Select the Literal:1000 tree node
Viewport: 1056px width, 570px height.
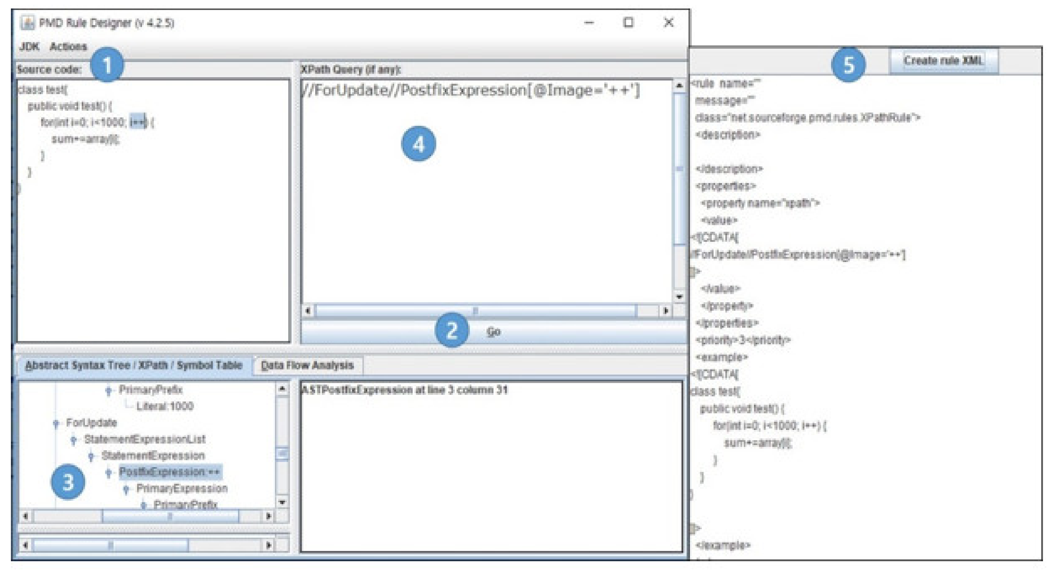point(165,406)
